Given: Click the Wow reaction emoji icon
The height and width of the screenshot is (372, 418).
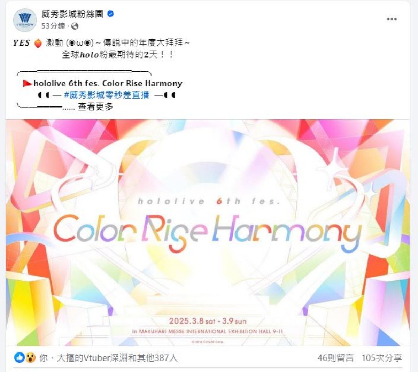Looking at the screenshot, I should (30, 357).
